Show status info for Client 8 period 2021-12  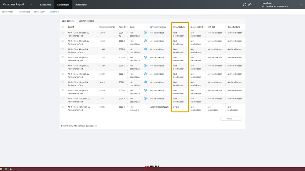pyautogui.click(x=145, y=33)
